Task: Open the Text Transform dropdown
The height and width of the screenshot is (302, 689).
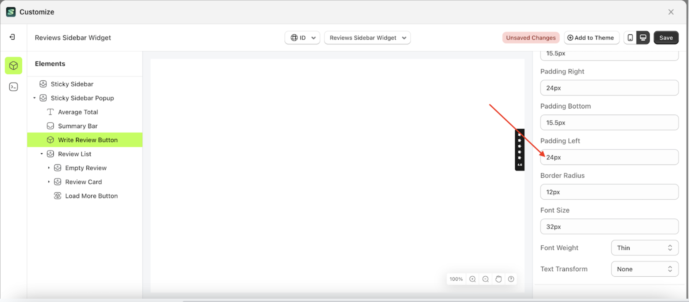Action: coord(644,269)
